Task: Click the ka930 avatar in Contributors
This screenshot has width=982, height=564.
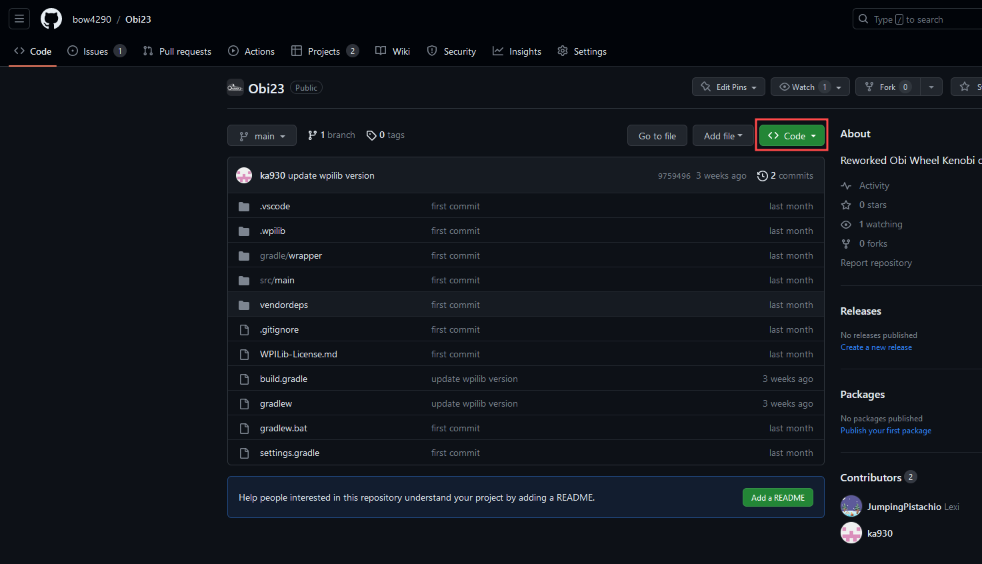Action: pyautogui.click(x=851, y=533)
